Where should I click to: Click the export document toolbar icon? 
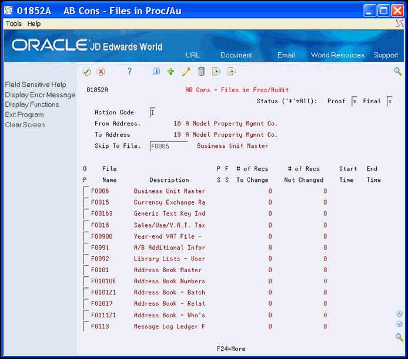(231, 72)
